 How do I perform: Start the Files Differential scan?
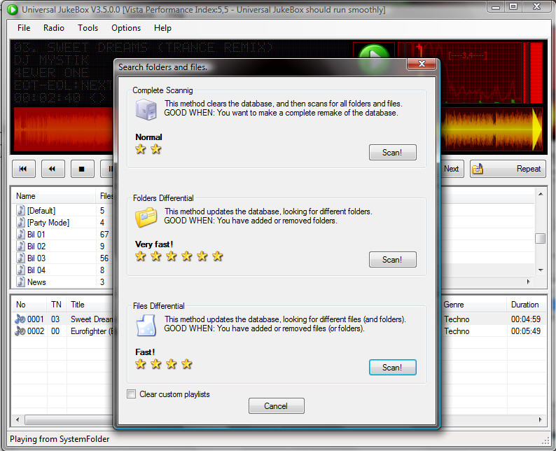point(393,368)
